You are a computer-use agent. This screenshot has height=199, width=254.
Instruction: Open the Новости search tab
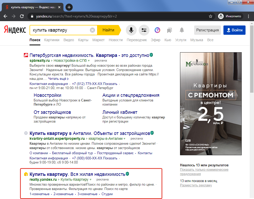(x=116, y=40)
